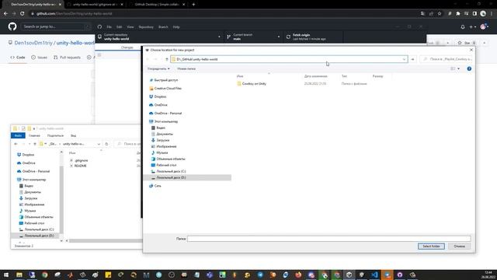This screenshot has width=497, height=280.
Task: Open the Organize dropdown in the dialog
Action: 158,69
